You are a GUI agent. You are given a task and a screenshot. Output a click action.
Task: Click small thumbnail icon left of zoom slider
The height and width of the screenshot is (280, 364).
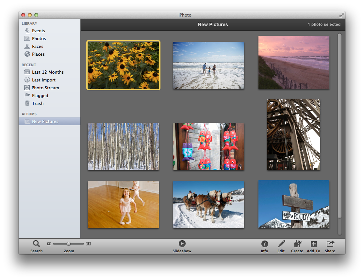[x=49, y=243]
